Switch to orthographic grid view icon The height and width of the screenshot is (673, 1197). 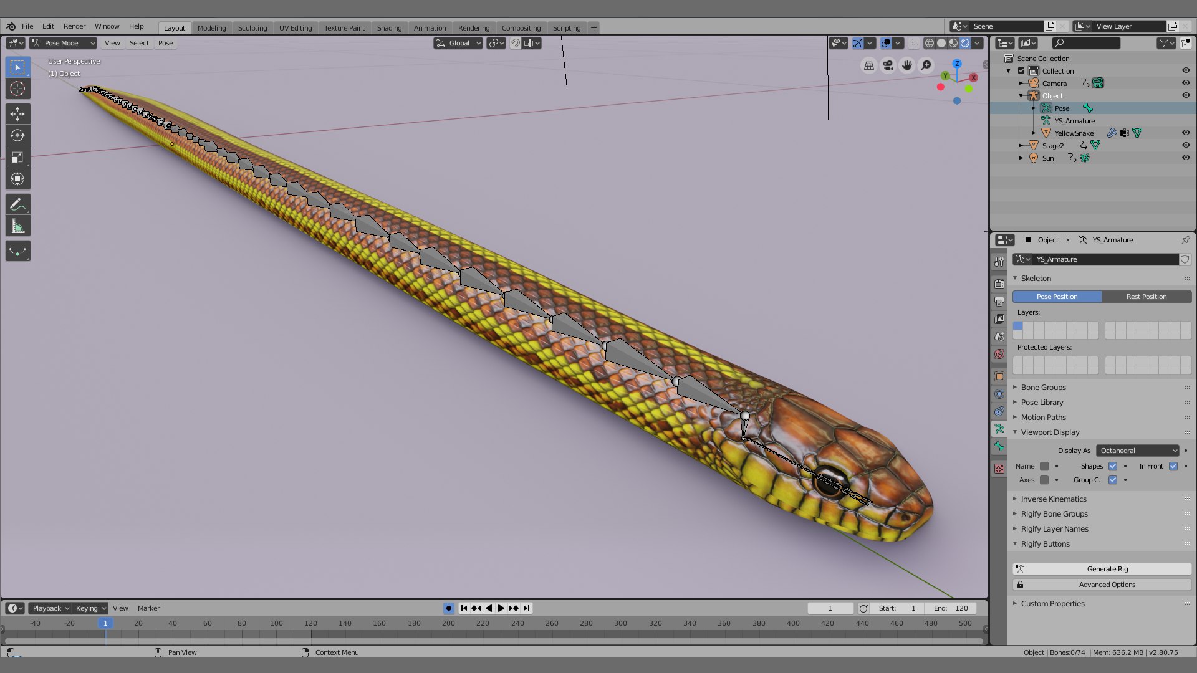click(868, 65)
